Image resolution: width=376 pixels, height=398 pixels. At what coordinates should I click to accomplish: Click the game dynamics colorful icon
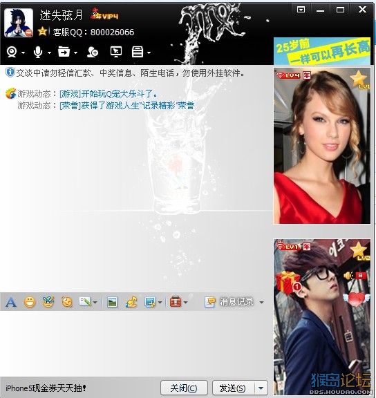[x=10, y=94]
